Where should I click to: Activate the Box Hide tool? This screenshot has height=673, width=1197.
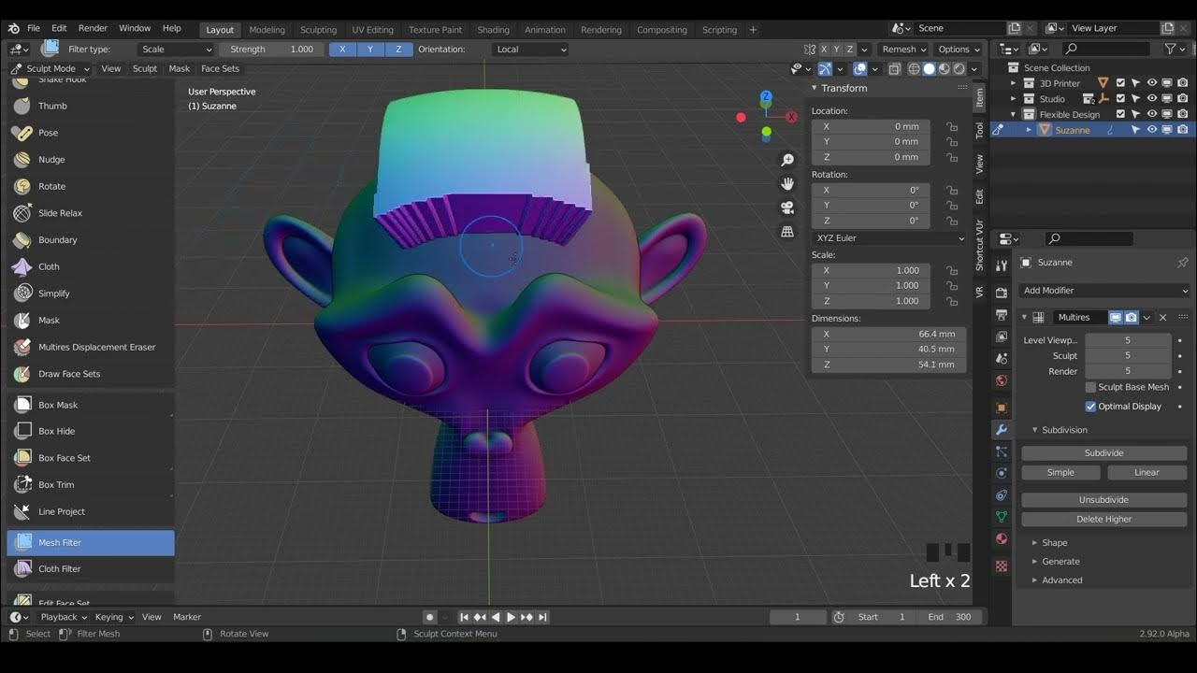[x=91, y=431]
